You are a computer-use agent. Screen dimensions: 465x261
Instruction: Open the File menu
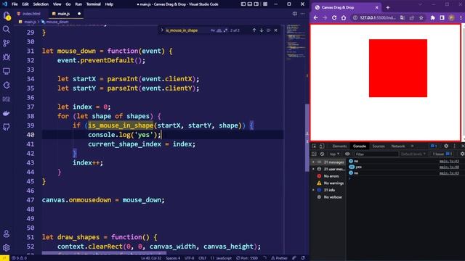tap(15, 4)
